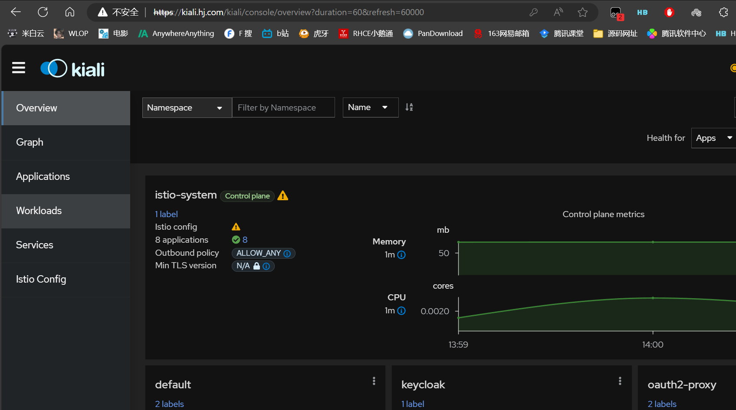This screenshot has width=736, height=410.
Task: Click the Filter by Namespace input field
Action: 283,107
